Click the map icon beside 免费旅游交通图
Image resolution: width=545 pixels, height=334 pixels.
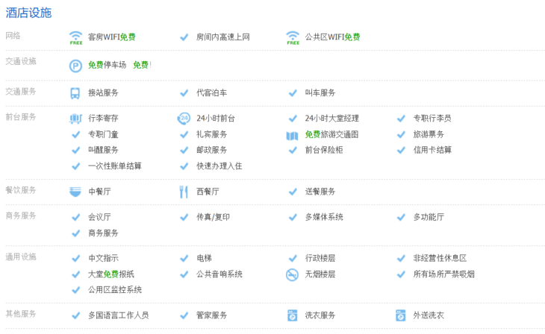pyautogui.click(x=293, y=135)
